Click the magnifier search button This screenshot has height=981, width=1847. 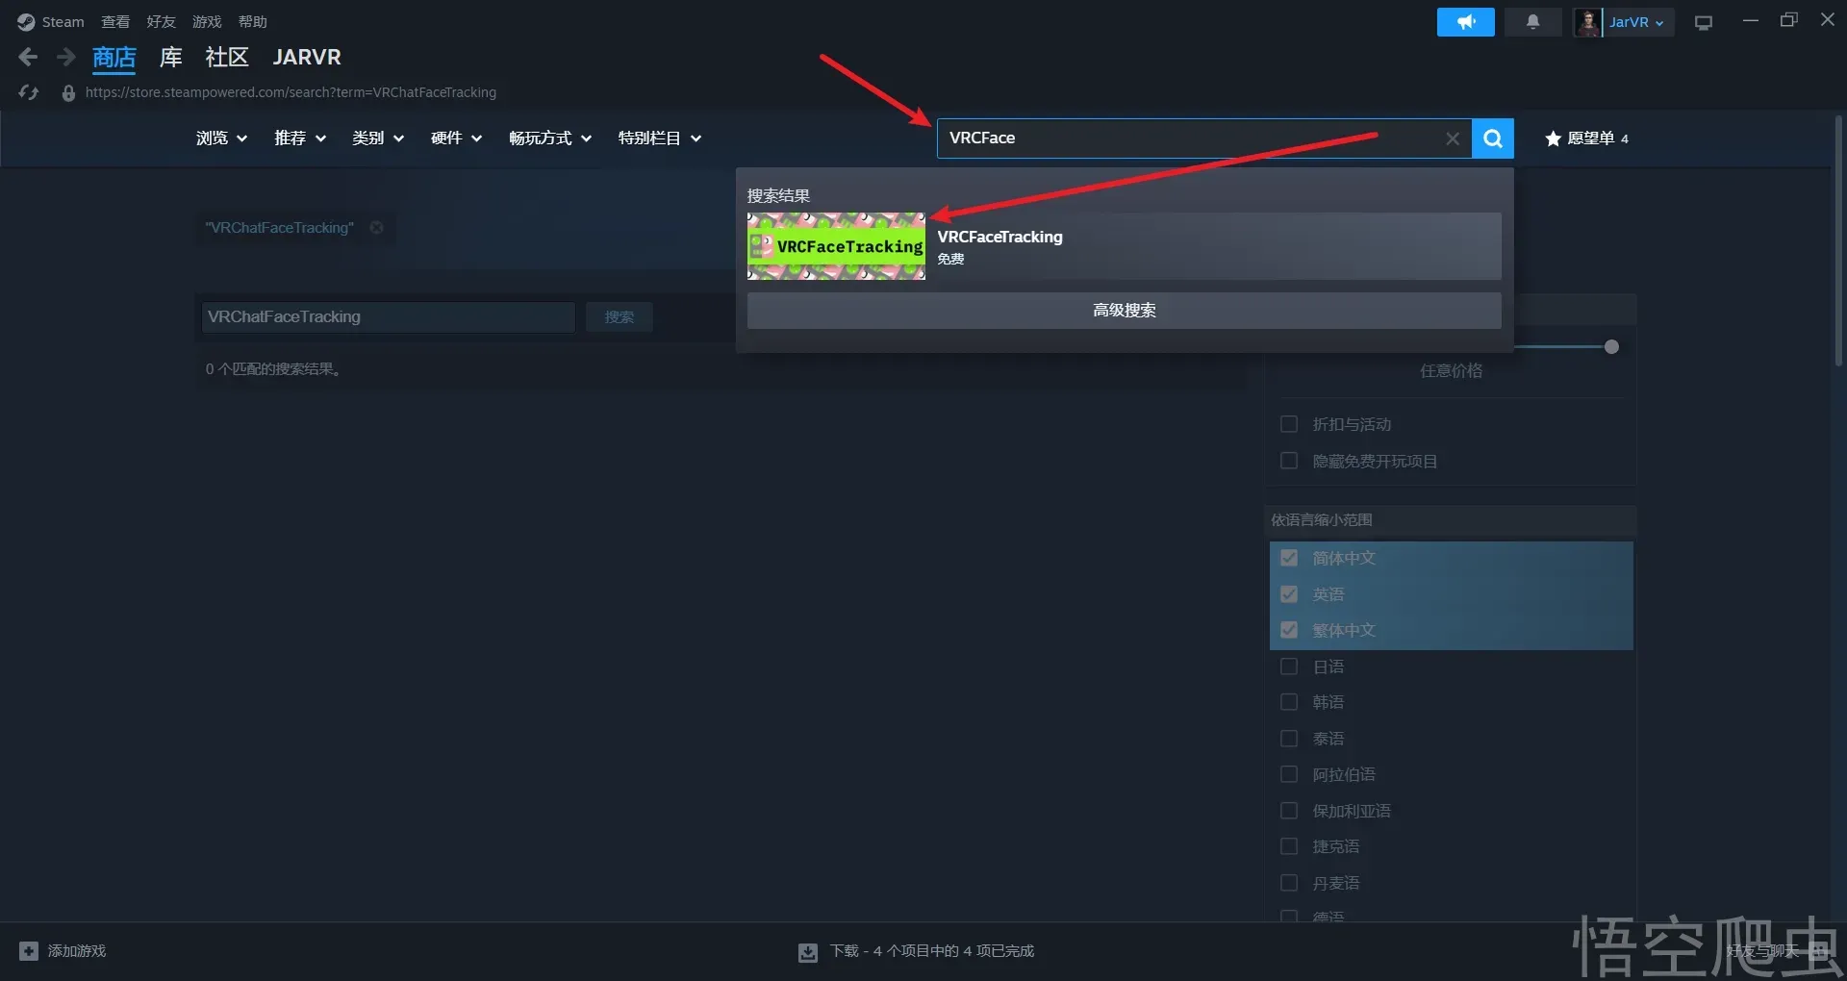pos(1493,138)
